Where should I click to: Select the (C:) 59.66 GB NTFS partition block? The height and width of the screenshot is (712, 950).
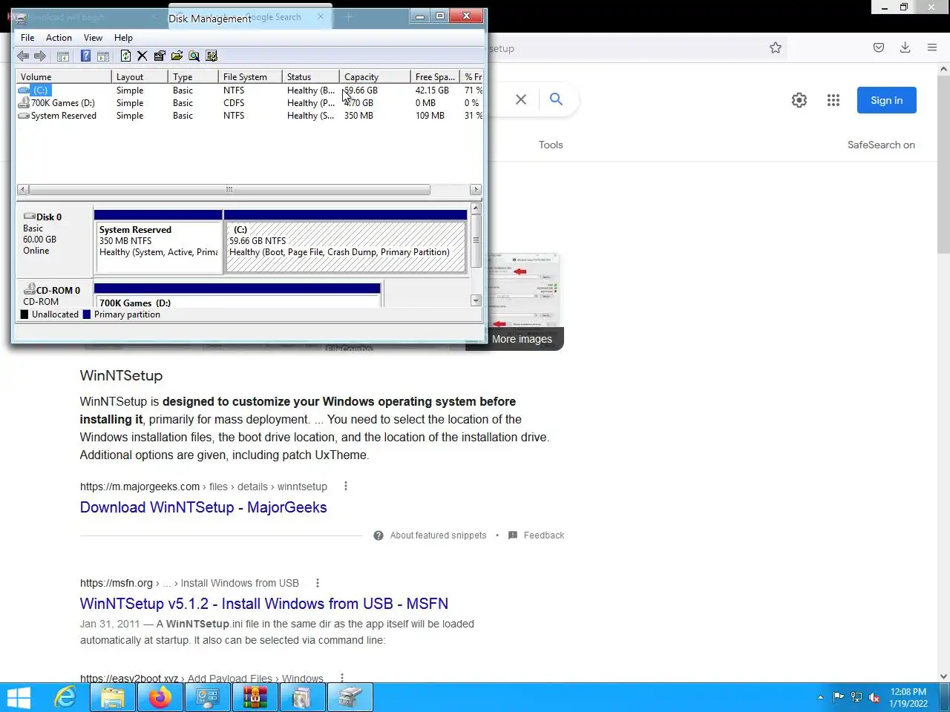click(346, 242)
